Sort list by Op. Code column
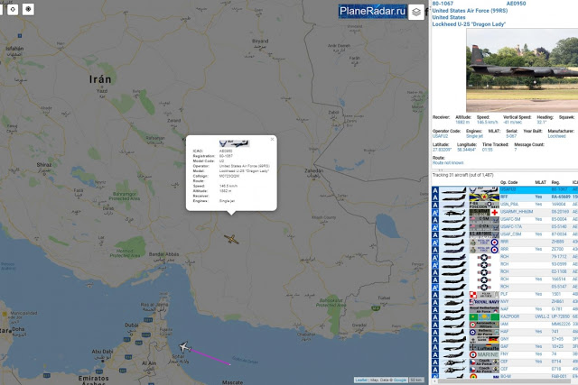This screenshot has width=578, height=385. tap(508, 182)
